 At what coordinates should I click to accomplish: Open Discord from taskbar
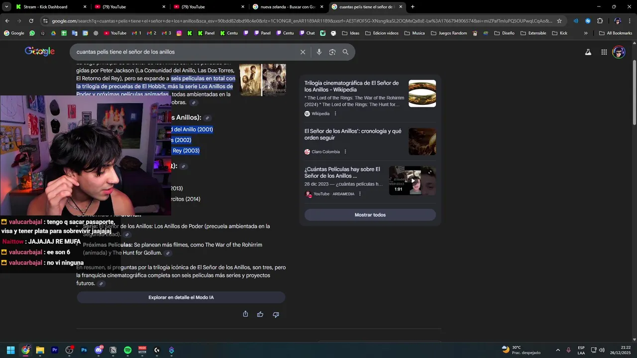pyautogui.click(x=99, y=350)
